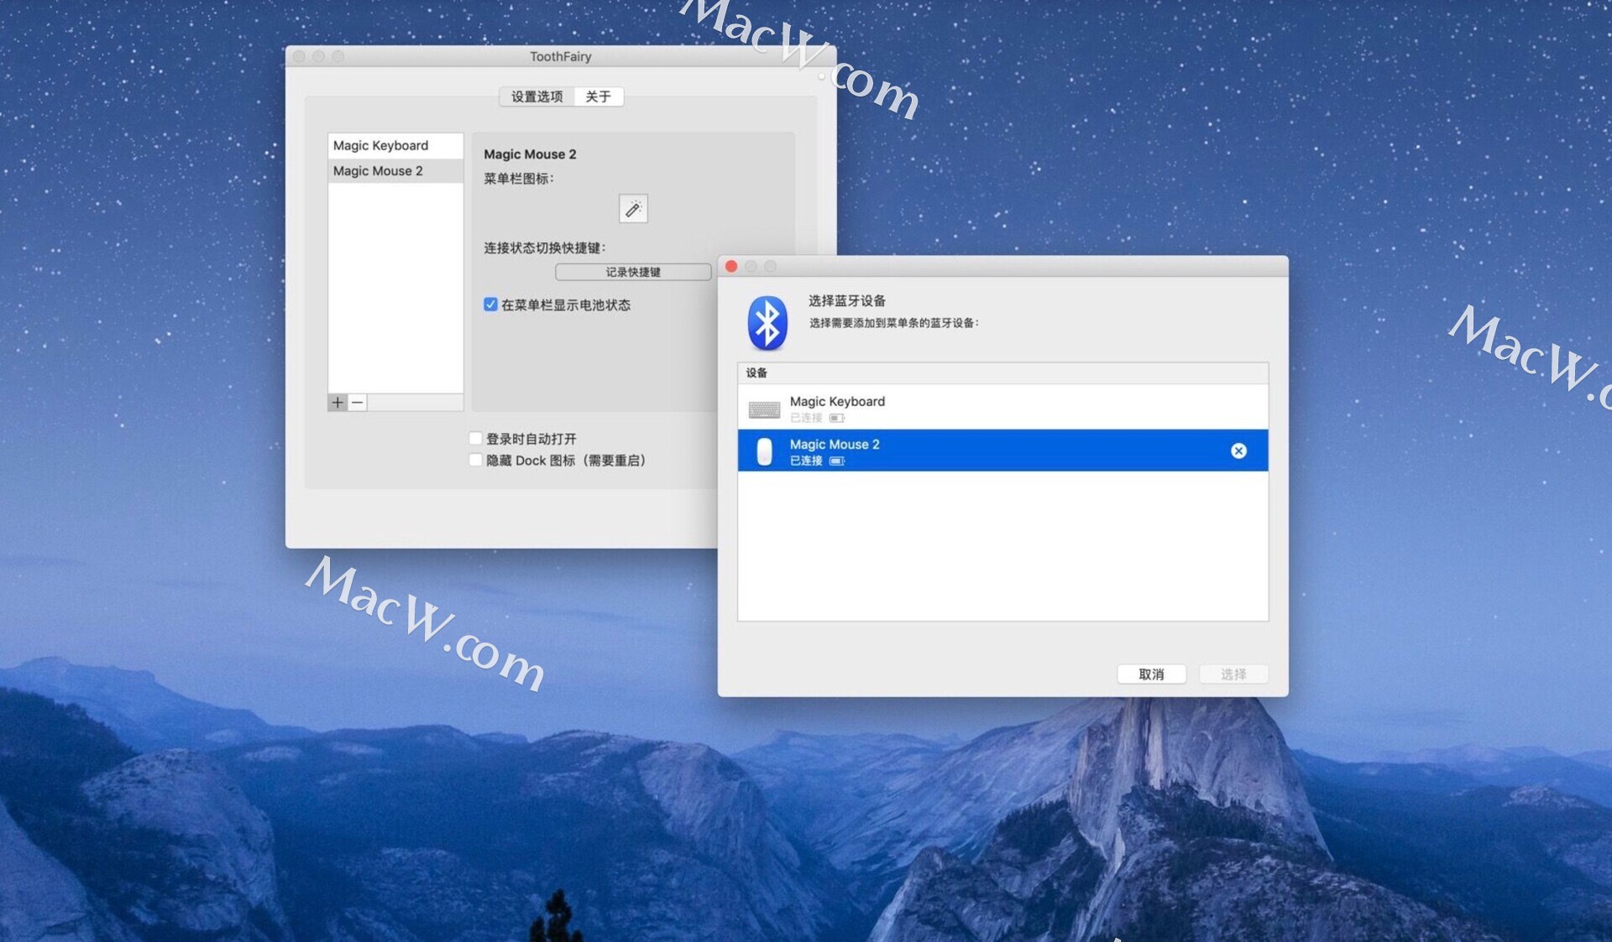
Task: Switch to the 设置选项 tab
Action: point(536,96)
